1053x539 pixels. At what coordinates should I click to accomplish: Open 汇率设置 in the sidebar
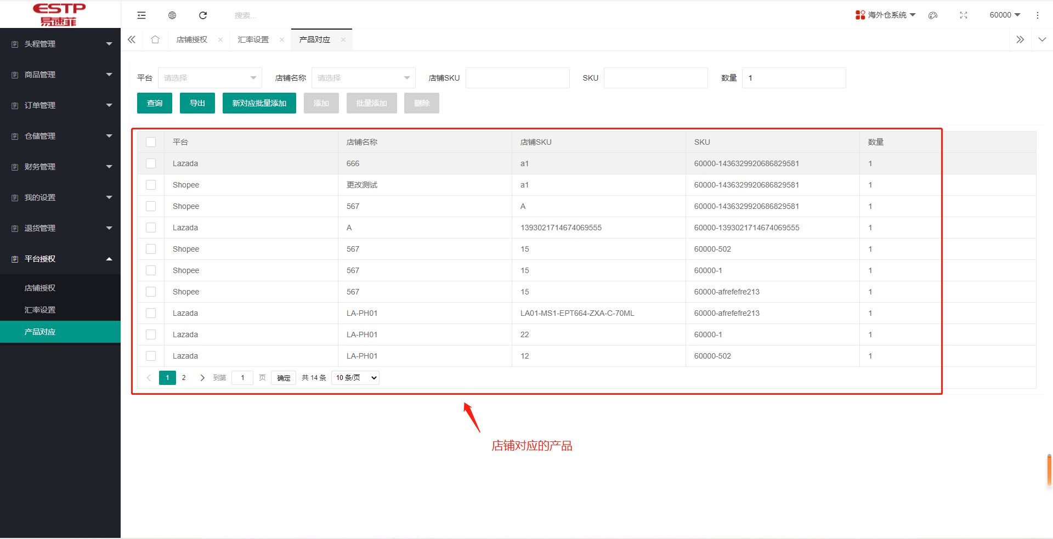coord(40,310)
